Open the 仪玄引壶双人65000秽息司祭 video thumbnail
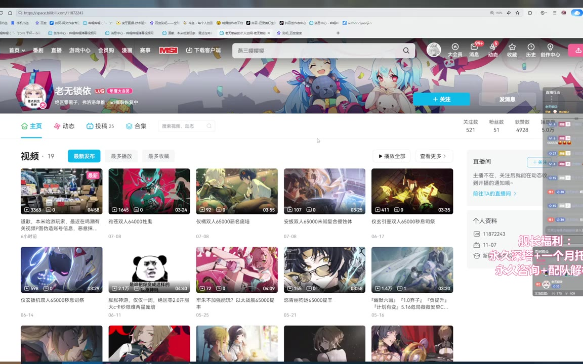The height and width of the screenshot is (364, 583). click(x=412, y=191)
